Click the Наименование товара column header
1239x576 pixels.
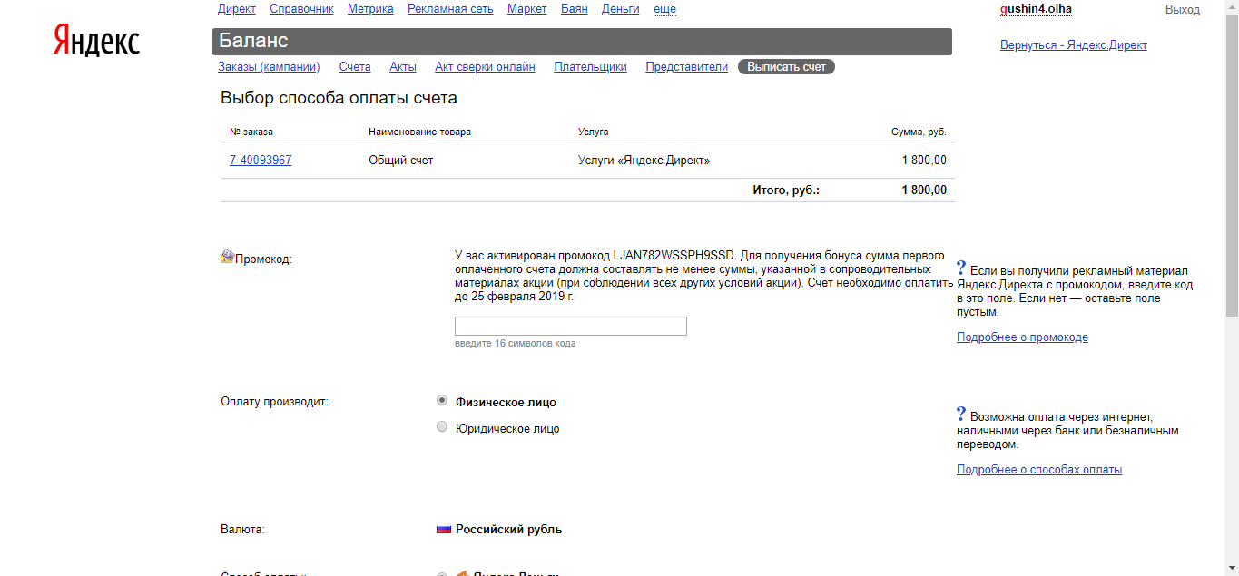coord(419,132)
